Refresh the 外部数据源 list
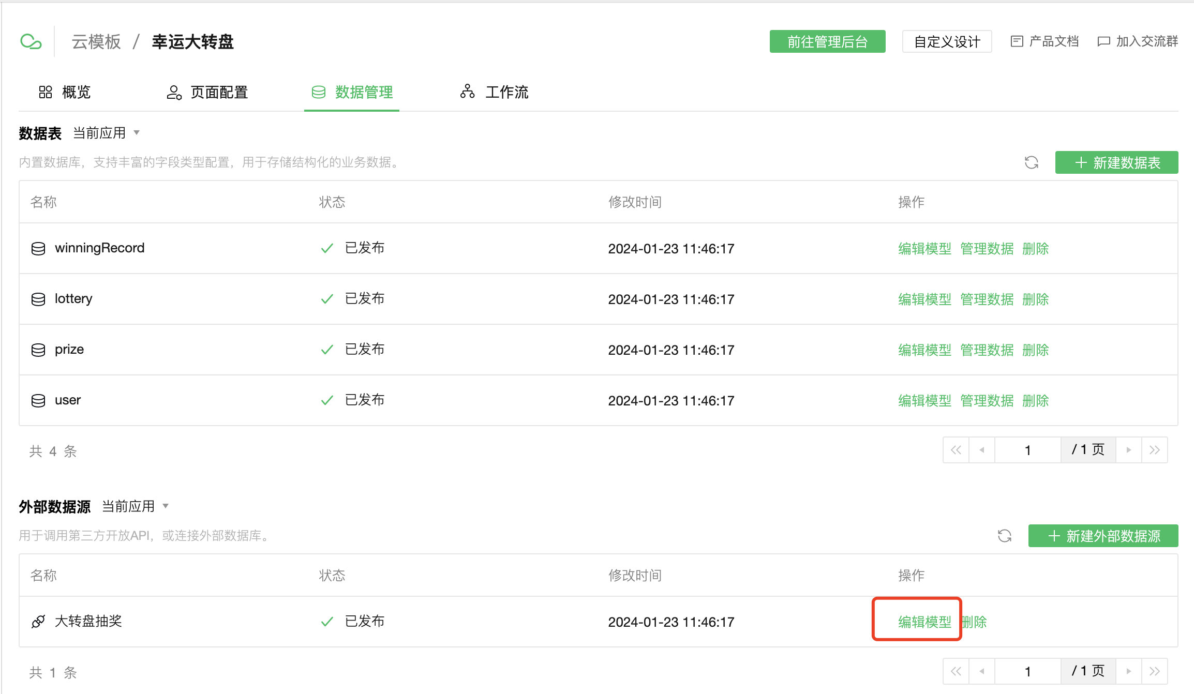1194x694 pixels. tap(1005, 536)
